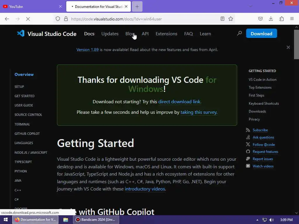Screen dimensions: 299x224
Task: Expand the list all tabs chevron
Action: pos(251,6)
